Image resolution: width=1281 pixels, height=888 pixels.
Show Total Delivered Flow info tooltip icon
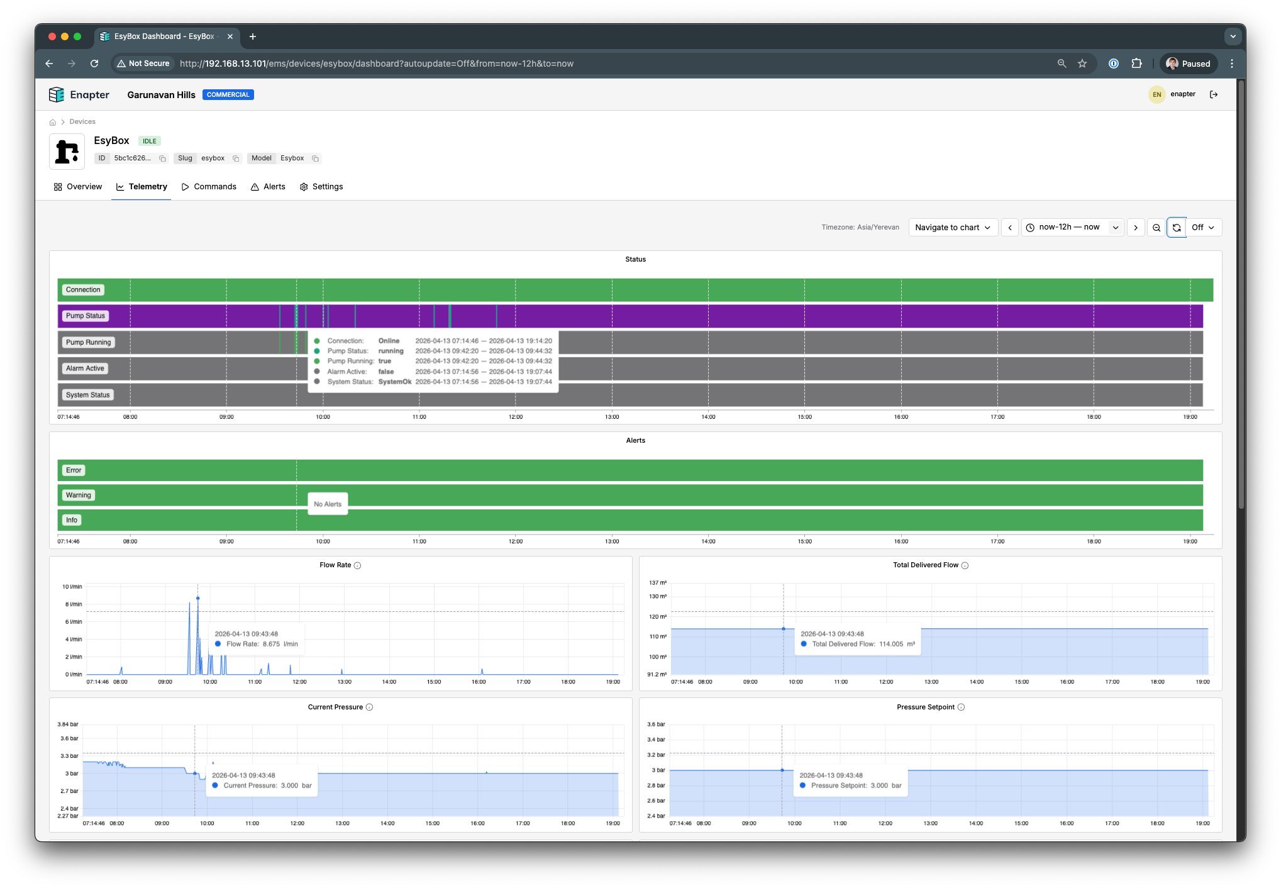tap(965, 565)
